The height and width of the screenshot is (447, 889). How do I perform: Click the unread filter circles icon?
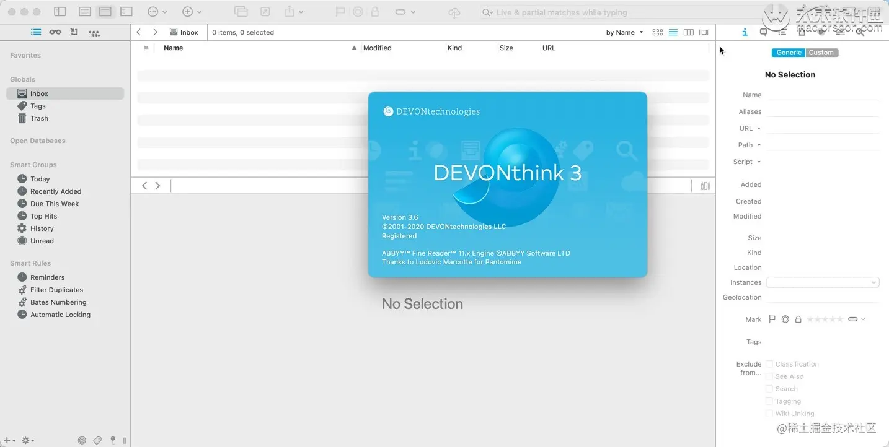coord(82,440)
